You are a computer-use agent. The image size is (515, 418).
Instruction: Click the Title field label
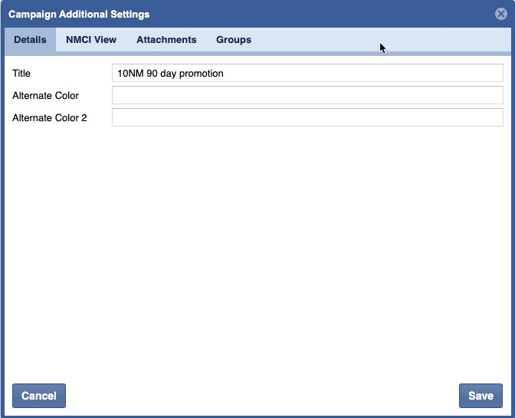click(21, 74)
